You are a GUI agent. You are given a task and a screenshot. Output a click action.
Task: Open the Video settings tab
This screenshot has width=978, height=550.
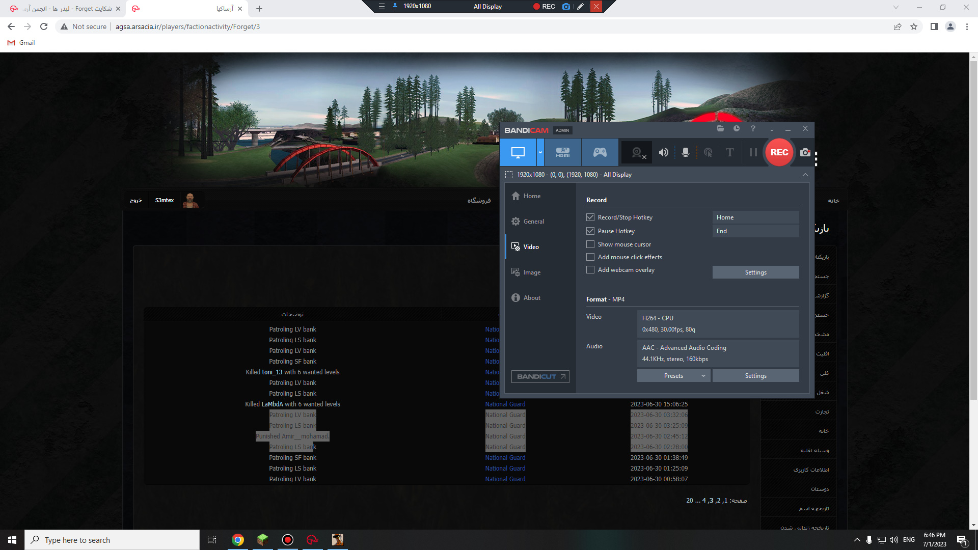click(531, 246)
